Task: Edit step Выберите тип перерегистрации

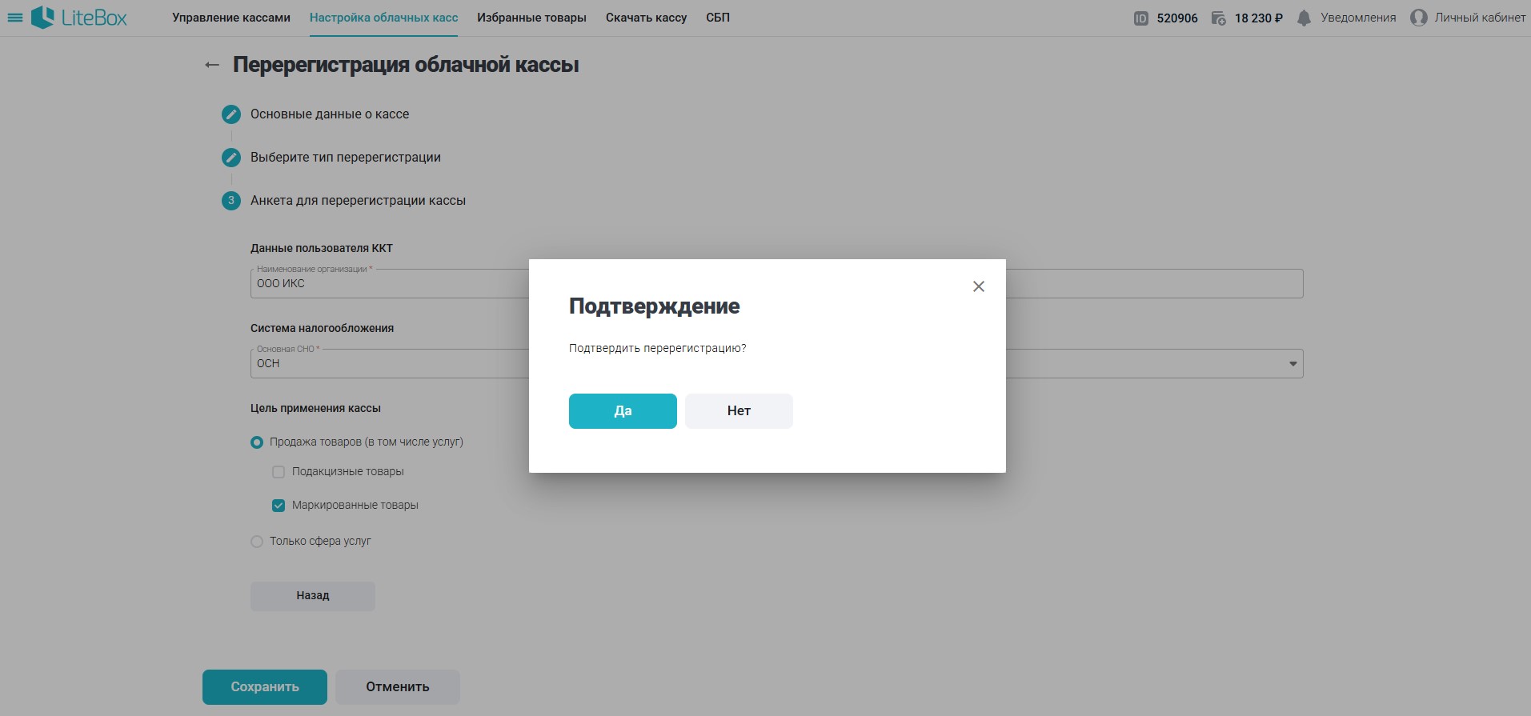Action: click(231, 158)
